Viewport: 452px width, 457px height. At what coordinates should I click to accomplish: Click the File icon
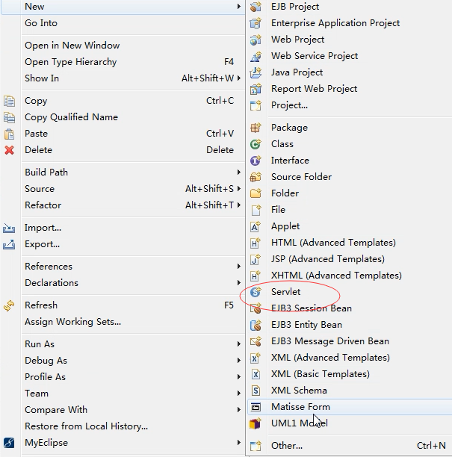(256, 210)
